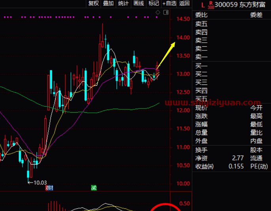The image size is (271, 211).
Task: Click the blue 财 marker on the timeline
Action: 50,188
